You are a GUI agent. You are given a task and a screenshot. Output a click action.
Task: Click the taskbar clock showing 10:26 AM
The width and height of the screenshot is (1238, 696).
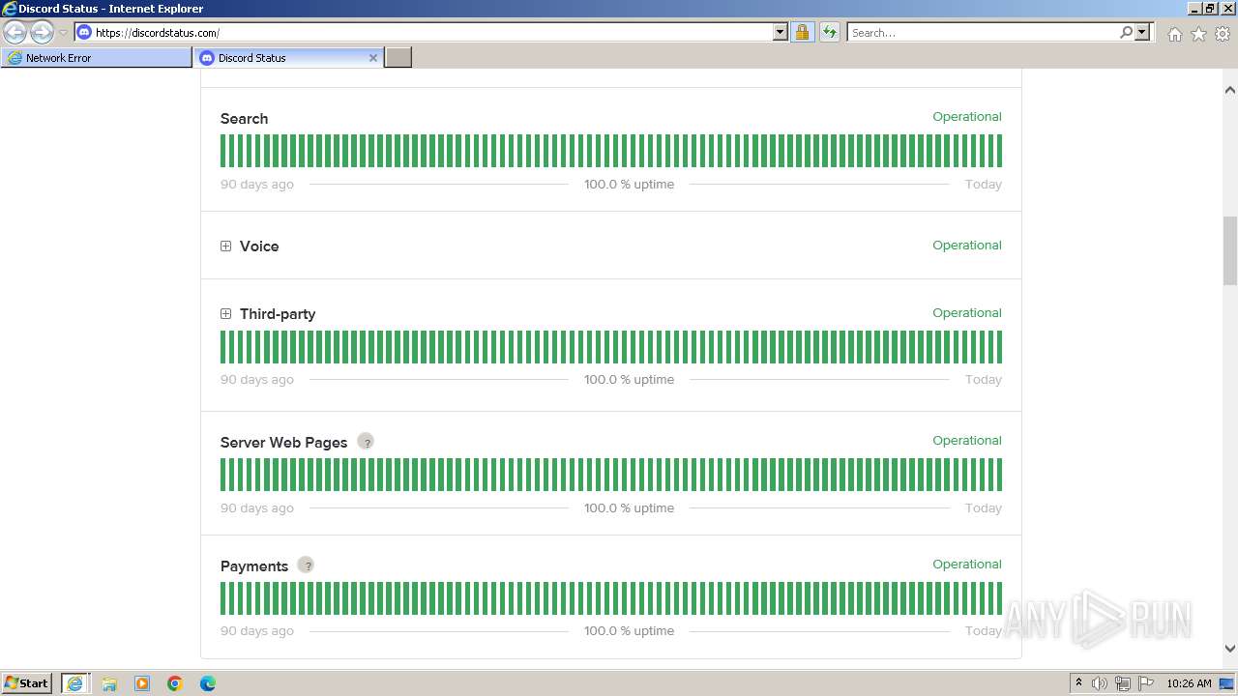[x=1189, y=683]
